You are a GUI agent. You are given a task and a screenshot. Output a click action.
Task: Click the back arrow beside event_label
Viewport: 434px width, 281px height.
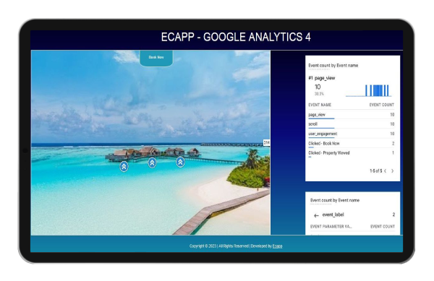pyautogui.click(x=316, y=215)
